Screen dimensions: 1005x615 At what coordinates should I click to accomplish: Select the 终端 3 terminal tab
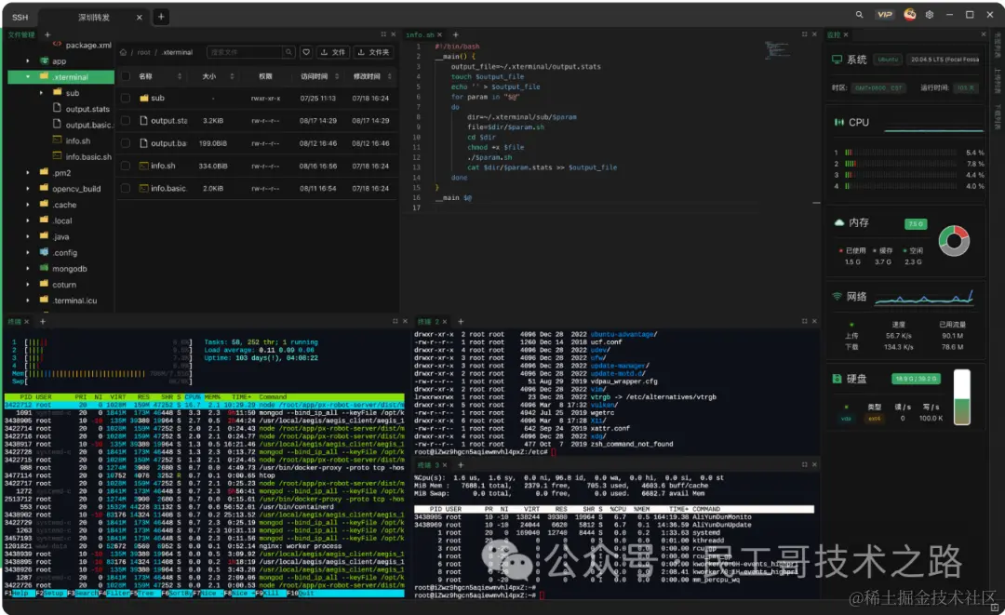428,464
